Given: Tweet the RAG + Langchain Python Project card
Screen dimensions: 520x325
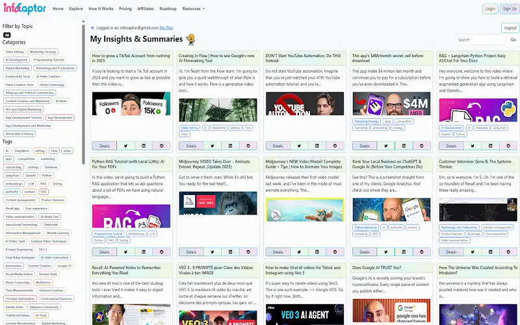Looking at the screenshot, I should (x=473, y=146).
